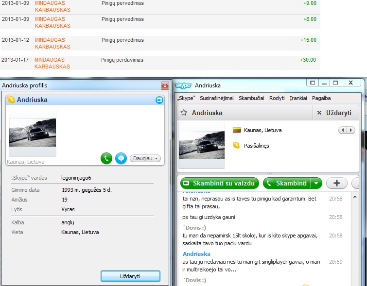Close the Andriuska profilis window with red X
This screenshot has width=367, height=286.
coord(165,86)
